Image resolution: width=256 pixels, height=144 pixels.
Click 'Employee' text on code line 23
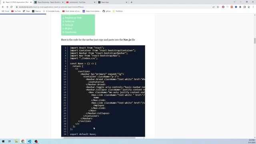[x=99, y=105]
